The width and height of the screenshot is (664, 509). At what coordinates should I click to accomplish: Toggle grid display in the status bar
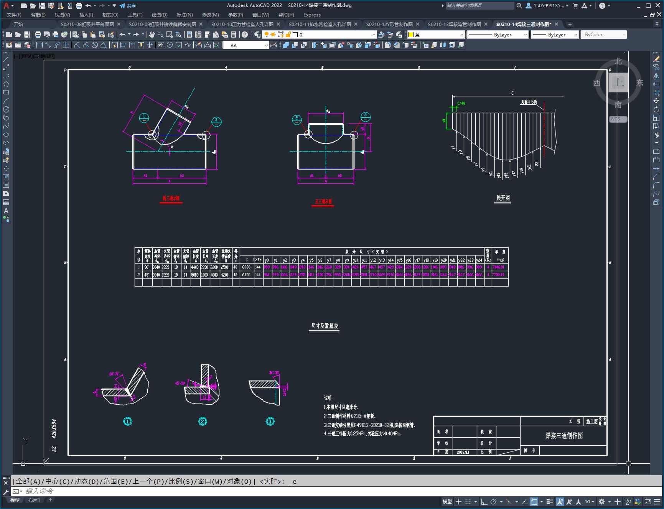tap(458, 501)
